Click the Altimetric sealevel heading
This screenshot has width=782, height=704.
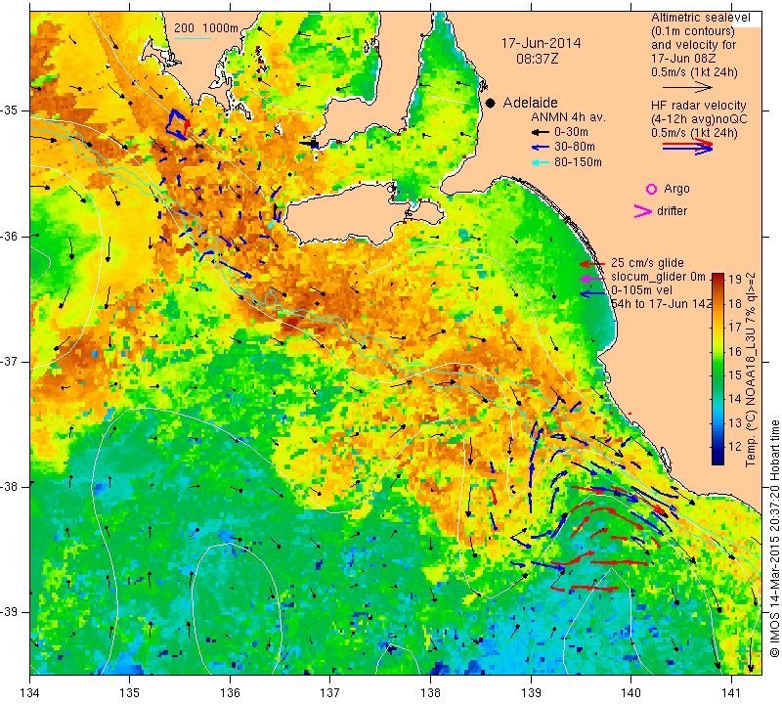click(x=701, y=18)
